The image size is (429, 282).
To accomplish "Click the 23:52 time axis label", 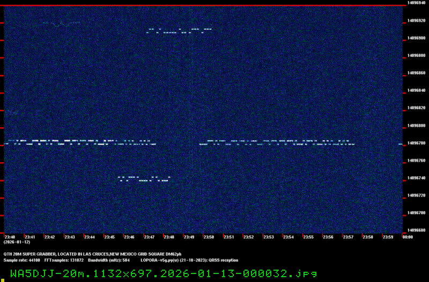I will point(249,237).
